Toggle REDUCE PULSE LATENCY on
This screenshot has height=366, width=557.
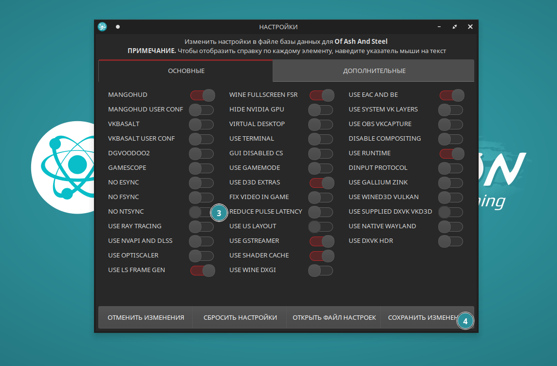tap(321, 212)
